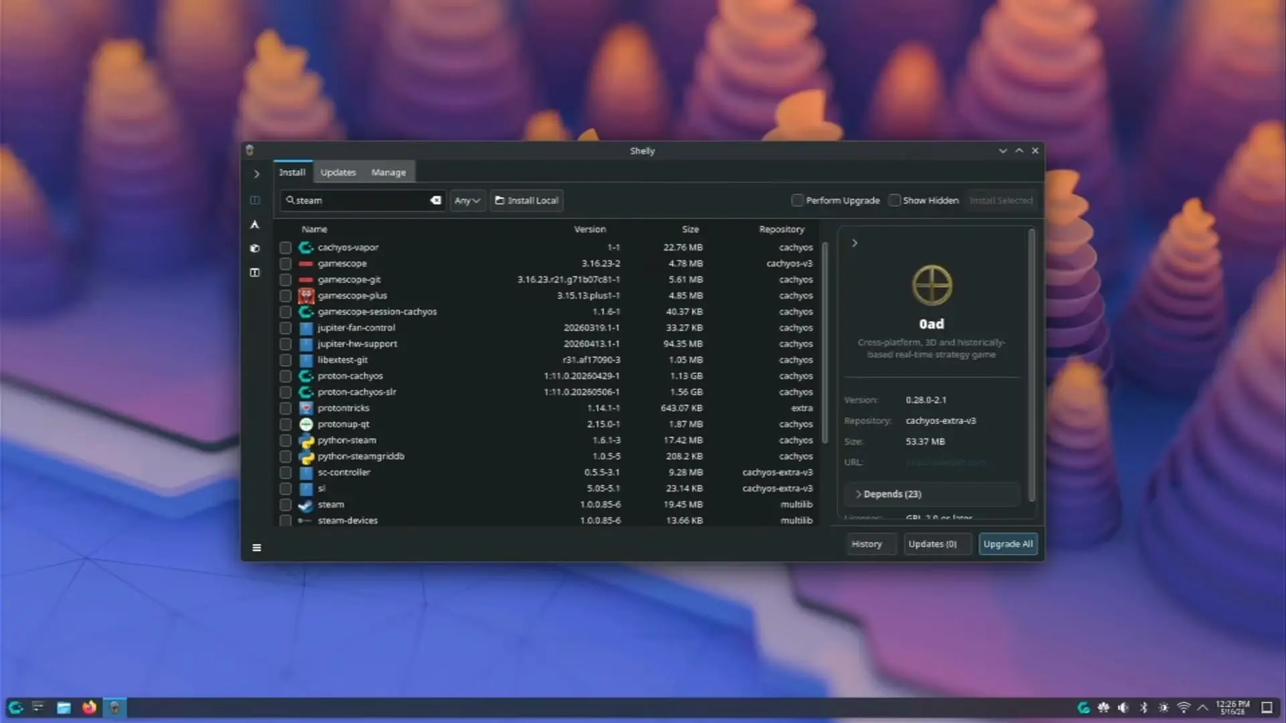Open Bluetooth settings in system tray
Image resolution: width=1286 pixels, height=723 pixels.
click(1144, 708)
